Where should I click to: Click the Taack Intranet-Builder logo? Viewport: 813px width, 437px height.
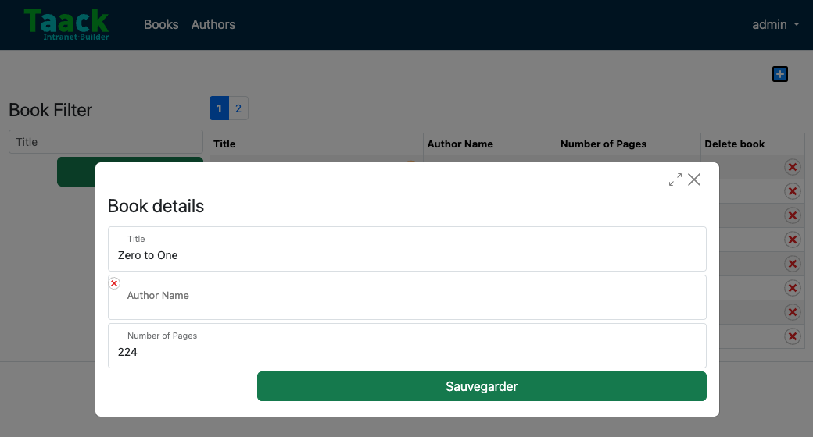pyautogui.click(x=66, y=24)
